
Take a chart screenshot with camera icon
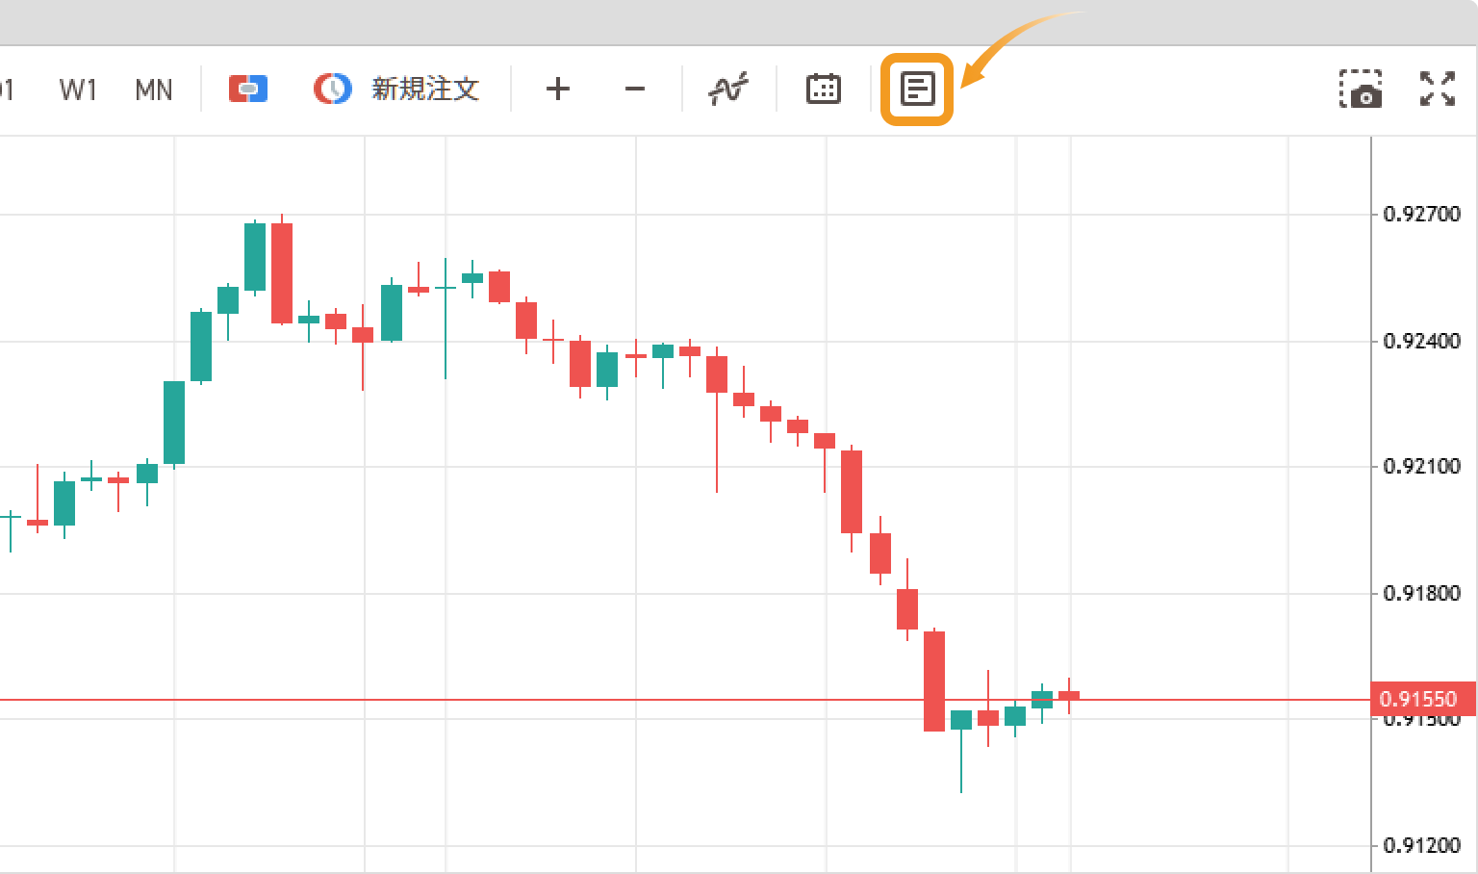[x=1361, y=90]
